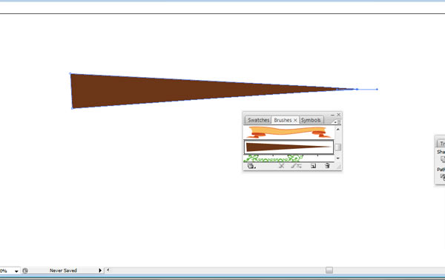
Task: Switch to the Symbols tab
Action: coord(311,120)
